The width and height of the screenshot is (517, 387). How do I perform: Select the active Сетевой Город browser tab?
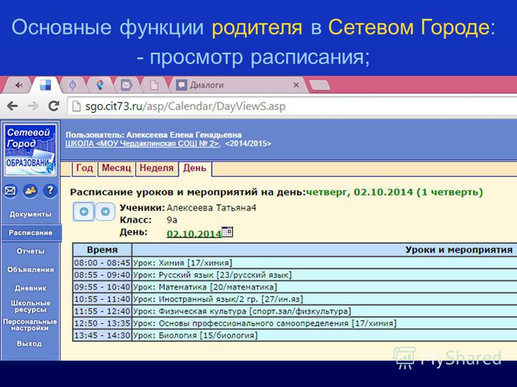45,85
